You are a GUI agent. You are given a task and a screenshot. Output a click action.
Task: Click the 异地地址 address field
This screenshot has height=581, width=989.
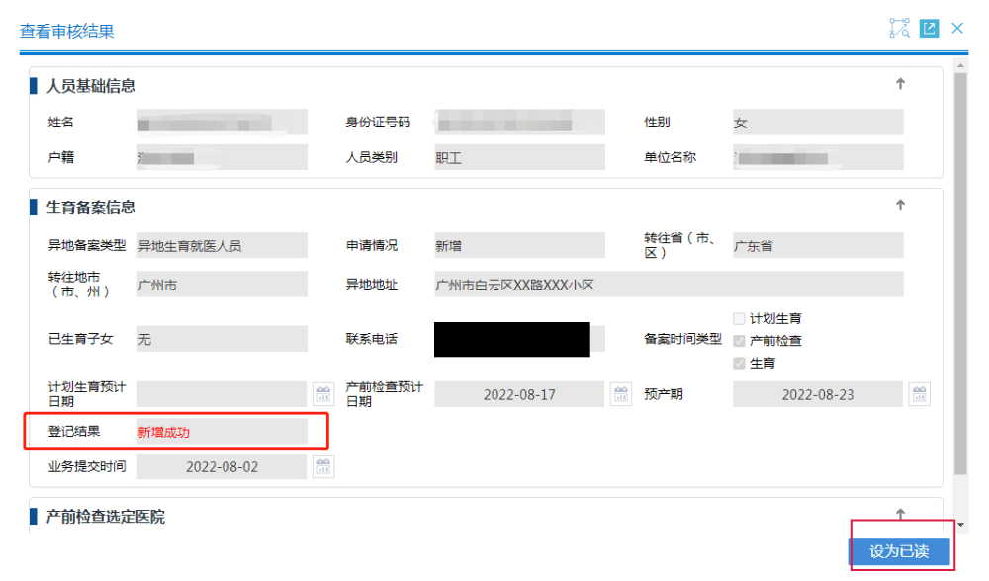click(668, 285)
